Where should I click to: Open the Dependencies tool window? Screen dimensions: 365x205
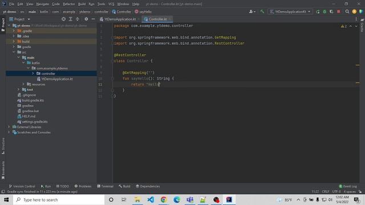coord(148,186)
